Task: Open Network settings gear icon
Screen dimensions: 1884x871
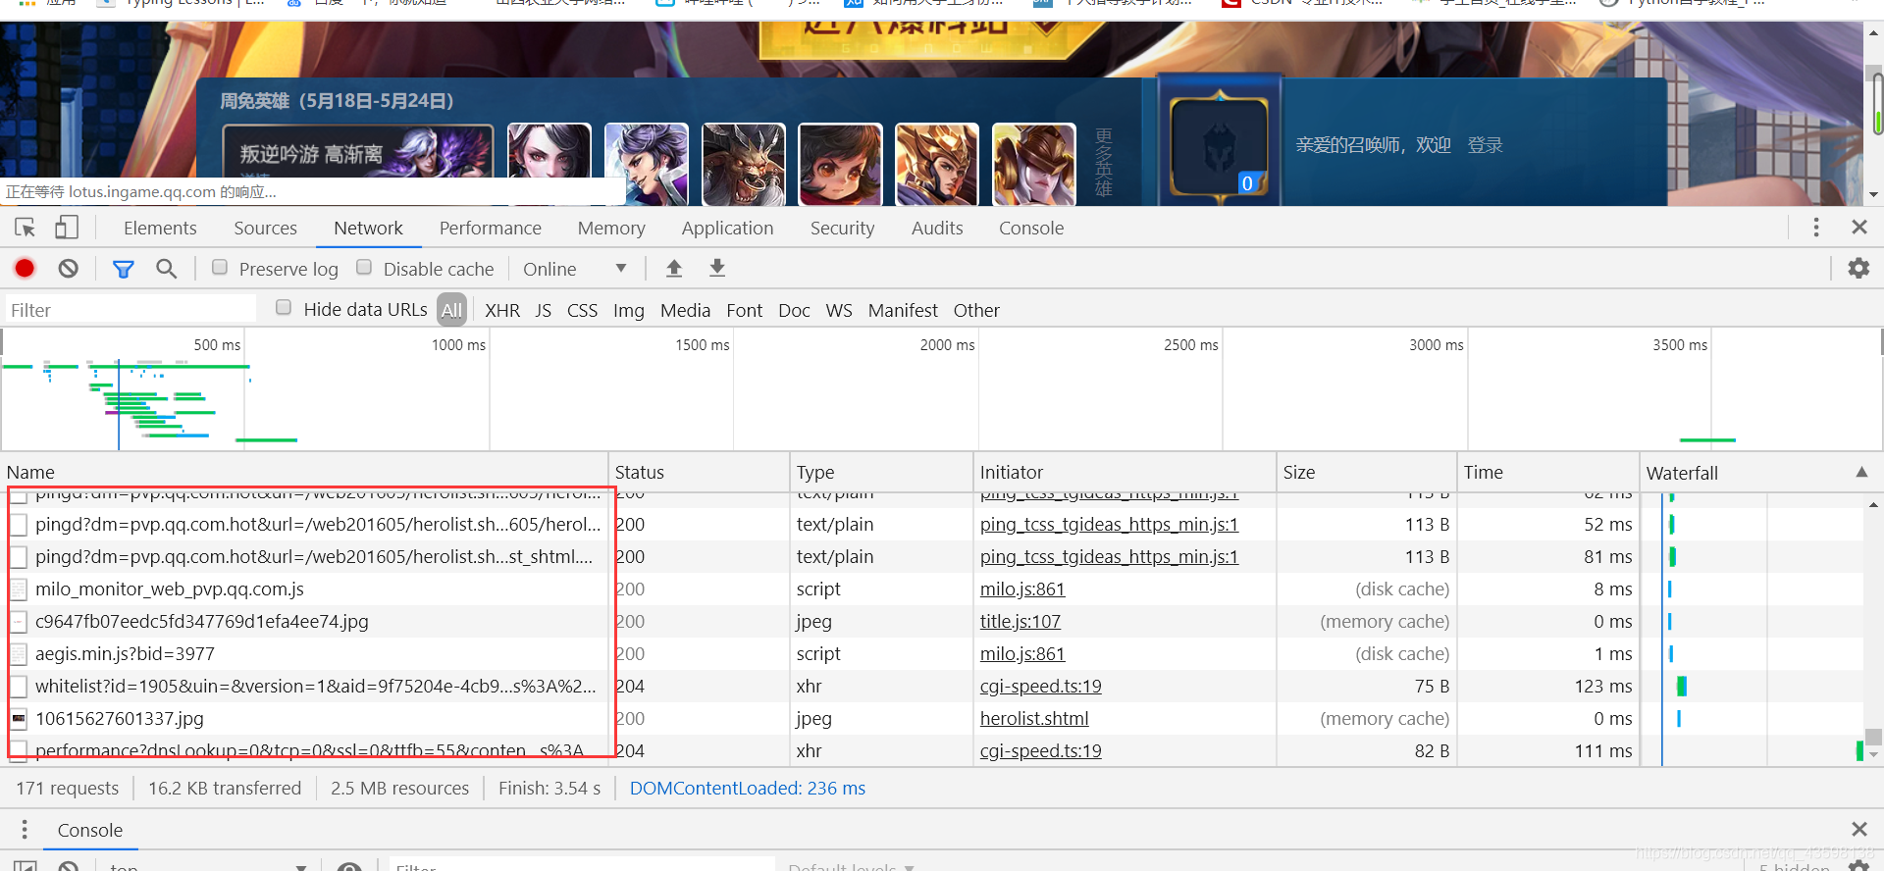Action: pos(1858,268)
